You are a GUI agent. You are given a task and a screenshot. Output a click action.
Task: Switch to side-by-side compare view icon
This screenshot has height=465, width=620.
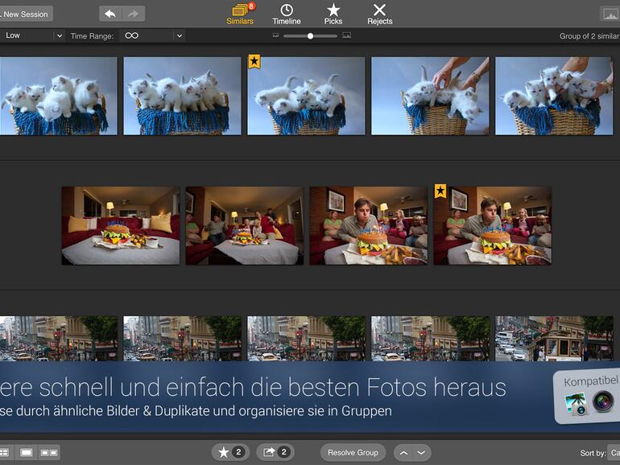49,452
